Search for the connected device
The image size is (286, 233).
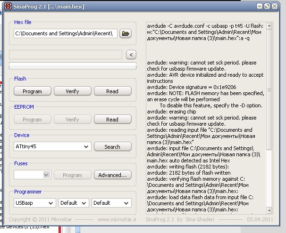point(112,146)
